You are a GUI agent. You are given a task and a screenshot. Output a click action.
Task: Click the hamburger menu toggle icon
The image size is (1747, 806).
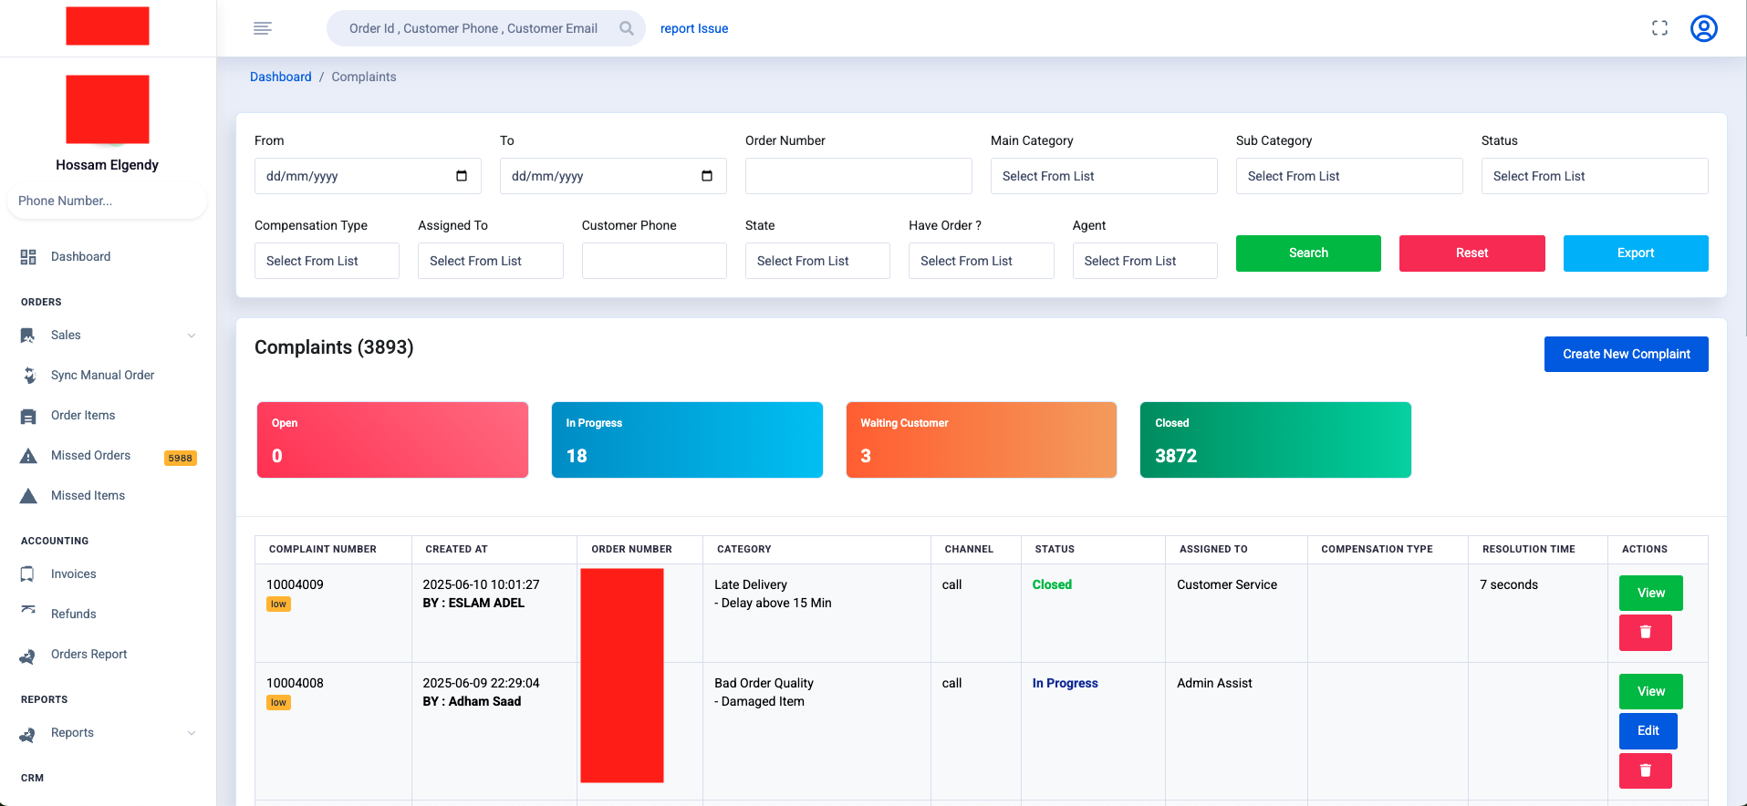point(263,28)
